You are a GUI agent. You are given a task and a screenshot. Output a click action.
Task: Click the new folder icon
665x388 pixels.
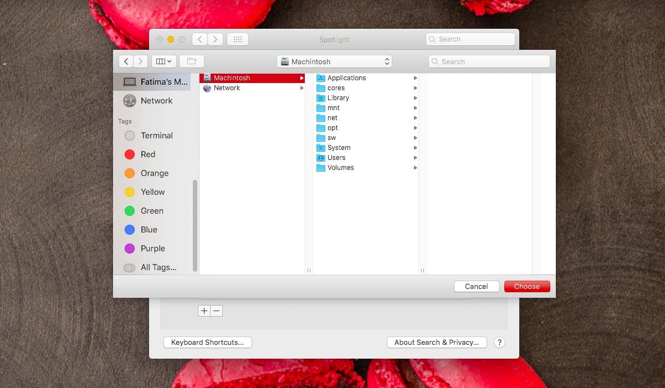coord(191,61)
